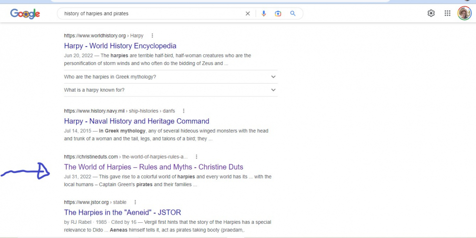Screen dimensions: 476x238
Task: Click the magnifying glass search button
Action: pyautogui.click(x=293, y=14)
